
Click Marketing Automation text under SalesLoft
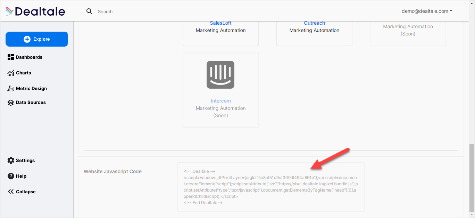220,30
